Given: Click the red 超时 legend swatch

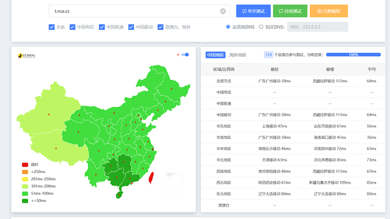Looking at the screenshot, I should tap(25, 164).
